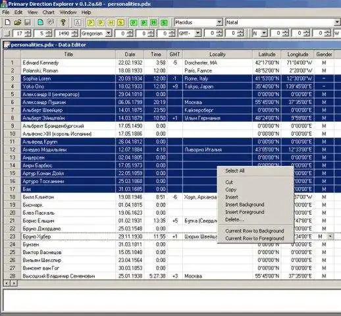
Task: Click the horizontal scrollbar left arrow
Action: pos(7,283)
